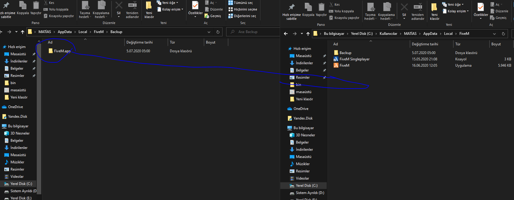Image resolution: width=514 pixels, height=200 pixels.
Task: Sort by Tür column in right window
Action: click(x=458, y=44)
